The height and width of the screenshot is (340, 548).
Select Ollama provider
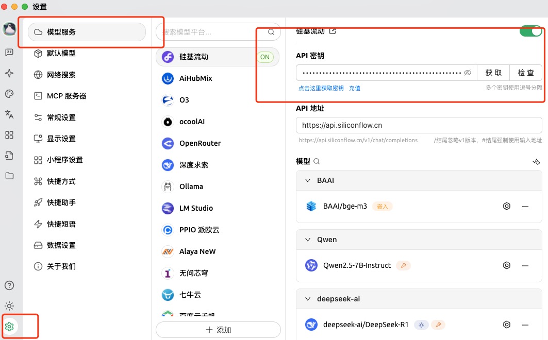[218, 187]
